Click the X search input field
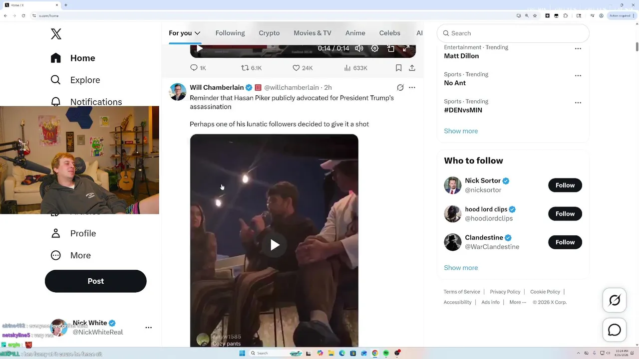This screenshot has height=359, width=639. [513, 33]
